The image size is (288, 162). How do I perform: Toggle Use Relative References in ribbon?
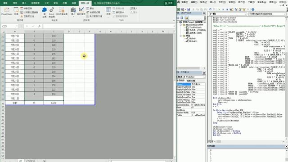click(x=29, y=12)
